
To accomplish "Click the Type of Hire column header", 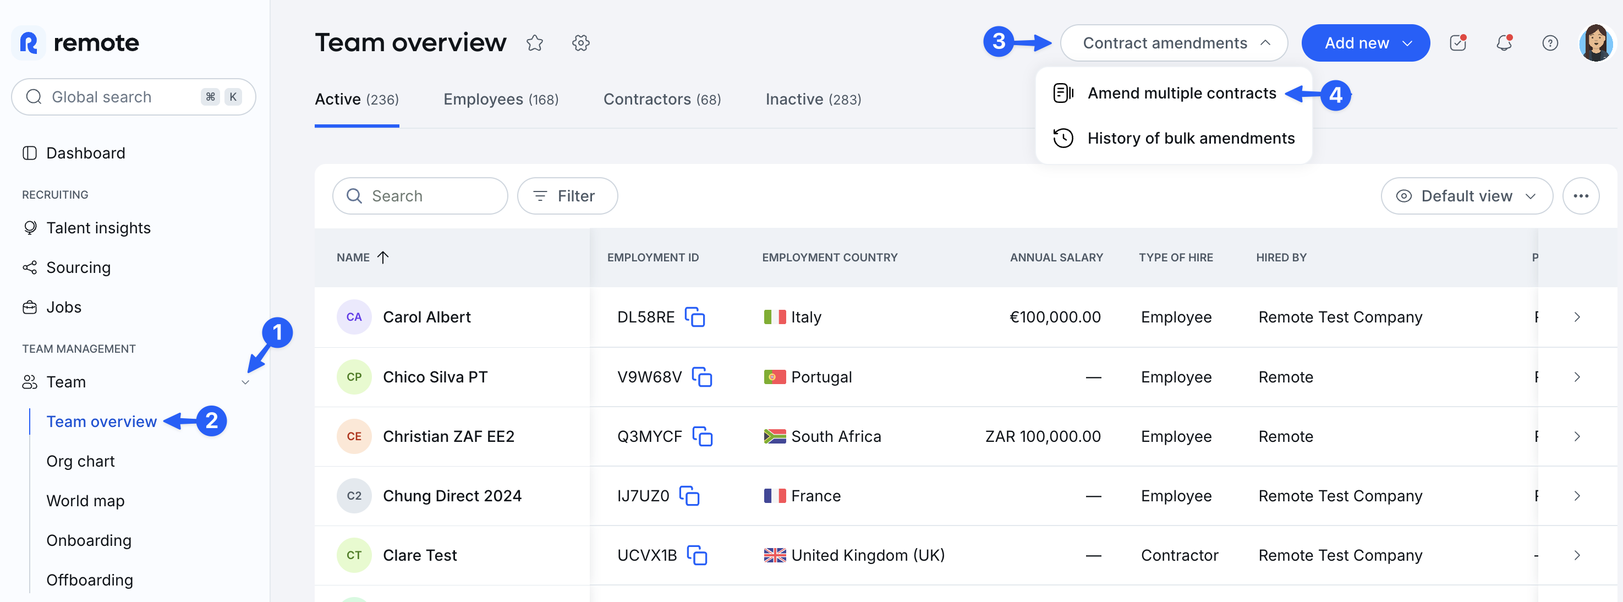I will coord(1176,257).
